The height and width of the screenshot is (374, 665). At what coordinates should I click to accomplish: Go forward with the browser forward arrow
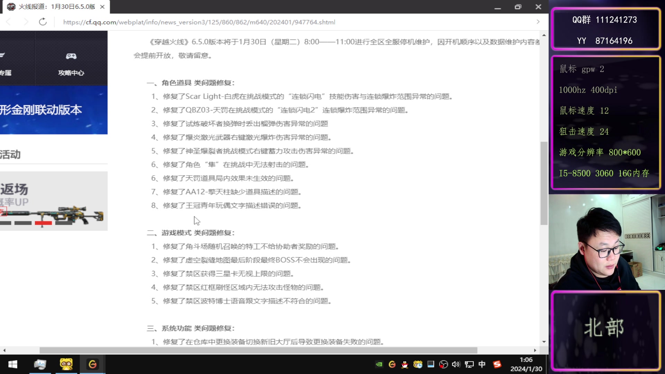tap(26, 22)
